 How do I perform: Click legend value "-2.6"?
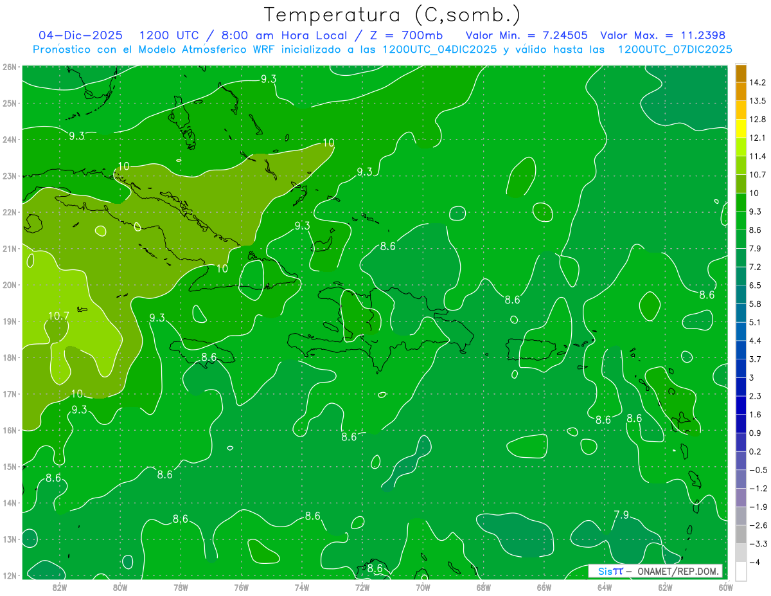[x=758, y=525]
